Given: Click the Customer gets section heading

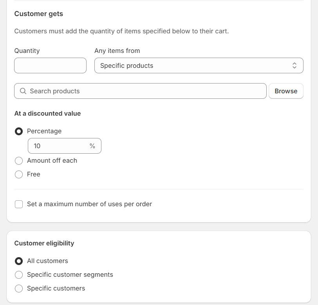Looking at the screenshot, I should (38, 14).
